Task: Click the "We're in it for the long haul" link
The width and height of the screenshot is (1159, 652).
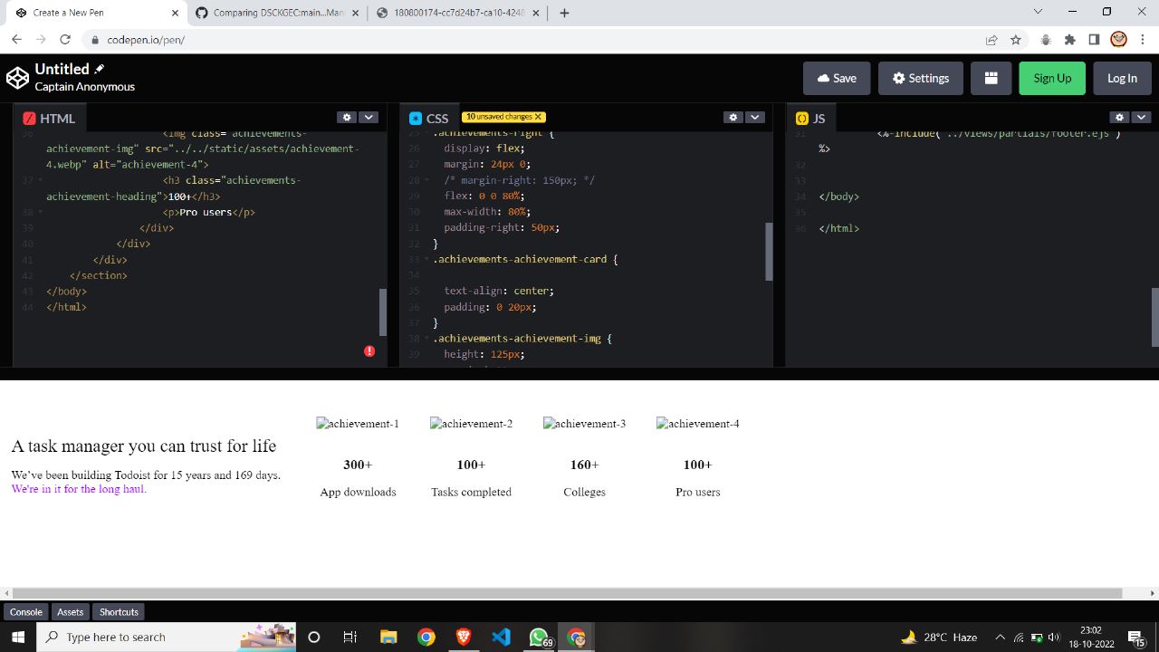Action: tap(79, 489)
